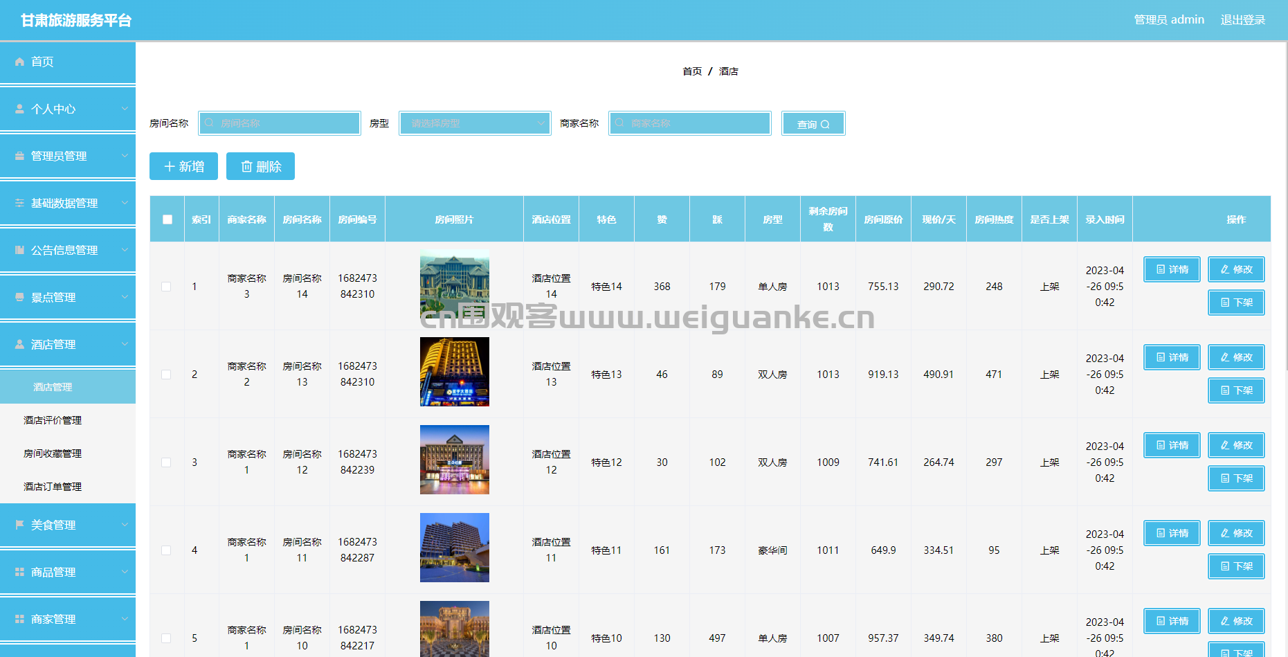This screenshot has width=1288, height=657.
Task: Open 酒店订单管理 submenu item
Action: point(53,487)
